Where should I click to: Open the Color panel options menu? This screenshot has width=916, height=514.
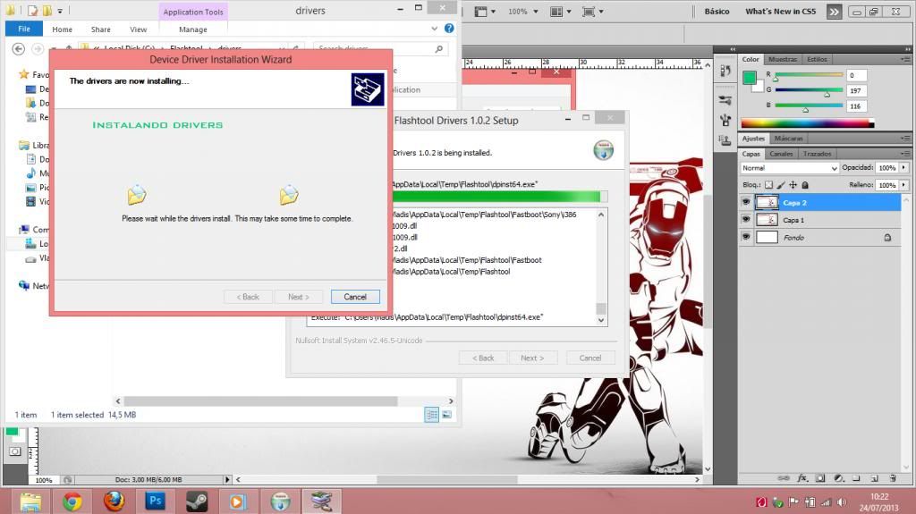pyautogui.click(x=905, y=59)
